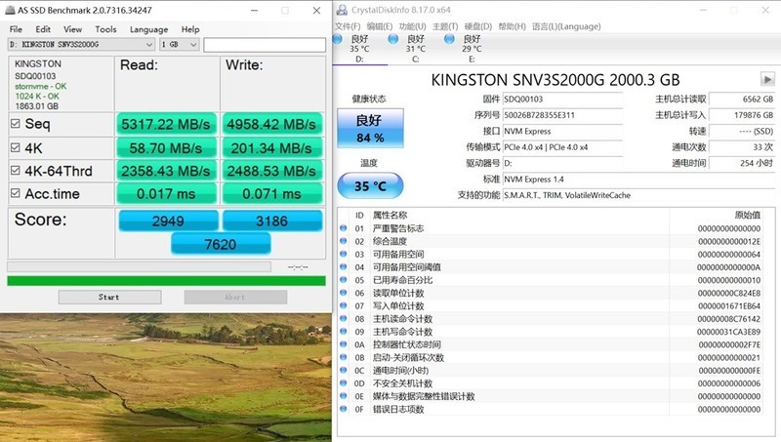Toggle the Seq test checkbox

click(16, 124)
